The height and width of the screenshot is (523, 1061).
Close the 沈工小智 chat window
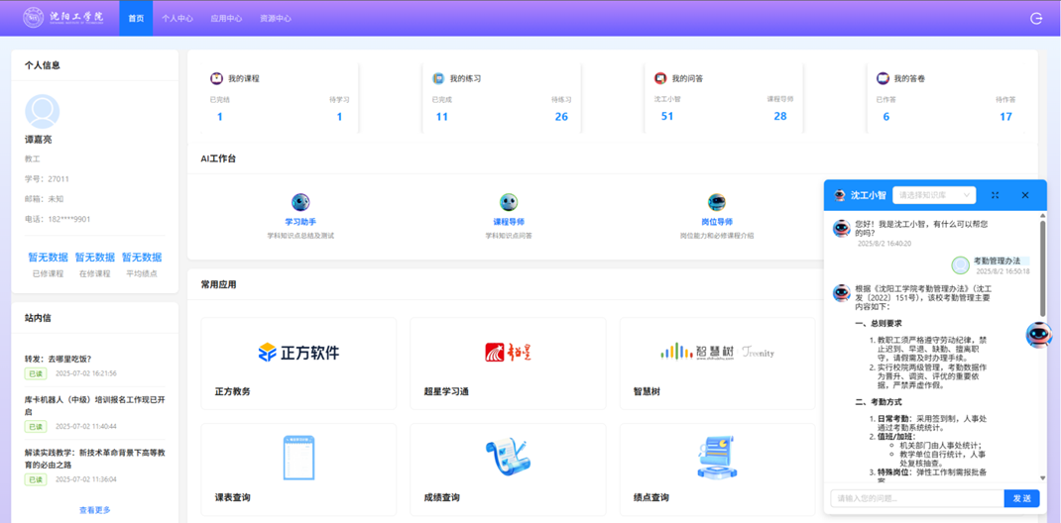point(1025,195)
